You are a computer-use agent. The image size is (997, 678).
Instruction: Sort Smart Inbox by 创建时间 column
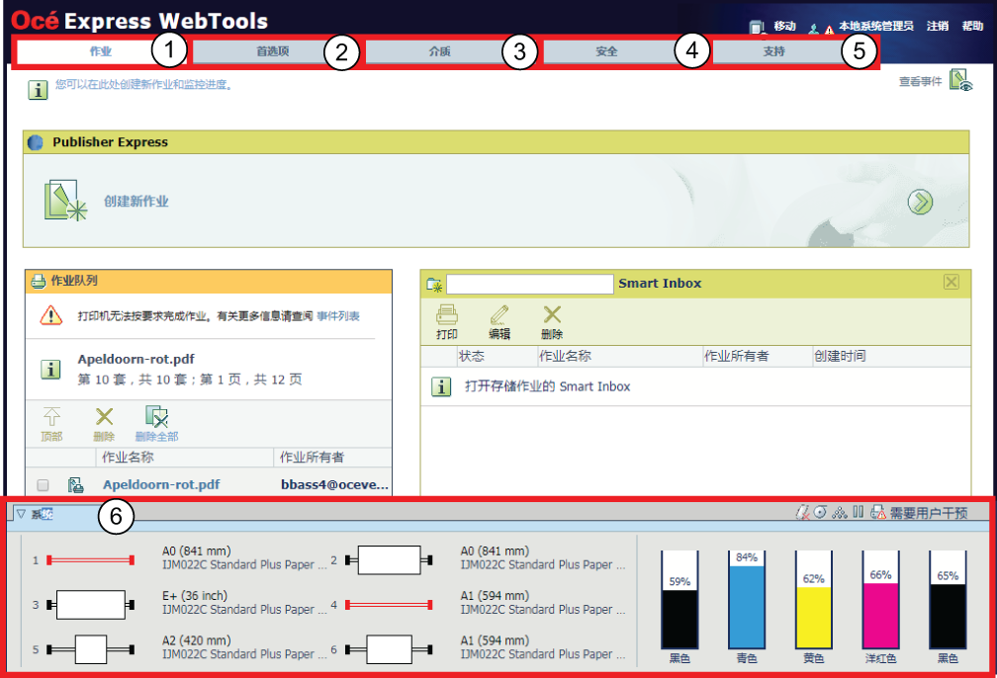pyautogui.click(x=840, y=357)
